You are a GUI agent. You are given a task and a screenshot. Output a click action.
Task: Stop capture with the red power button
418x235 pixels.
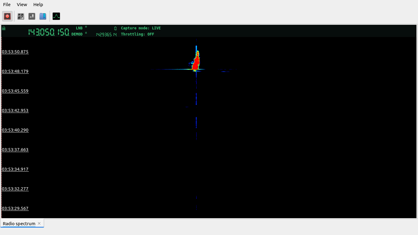pos(7,16)
